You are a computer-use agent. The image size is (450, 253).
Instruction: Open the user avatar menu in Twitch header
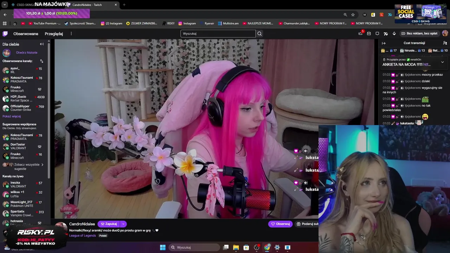click(x=445, y=33)
